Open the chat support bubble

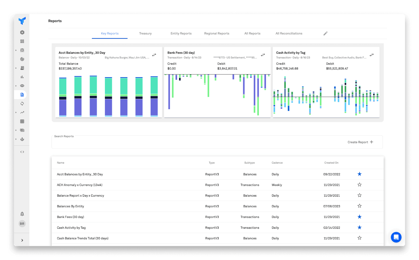click(396, 237)
